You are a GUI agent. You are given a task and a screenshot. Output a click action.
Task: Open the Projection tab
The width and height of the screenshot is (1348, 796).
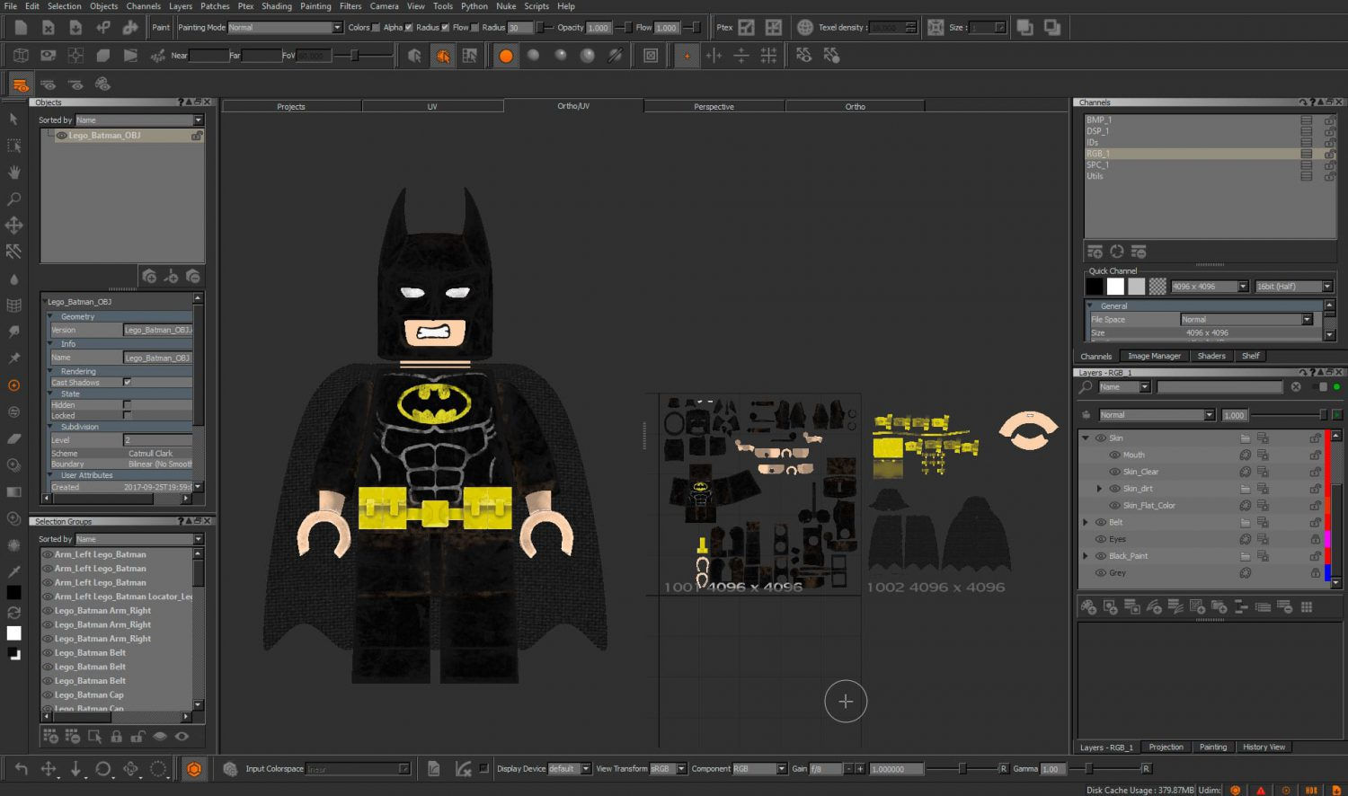point(1166,747)
